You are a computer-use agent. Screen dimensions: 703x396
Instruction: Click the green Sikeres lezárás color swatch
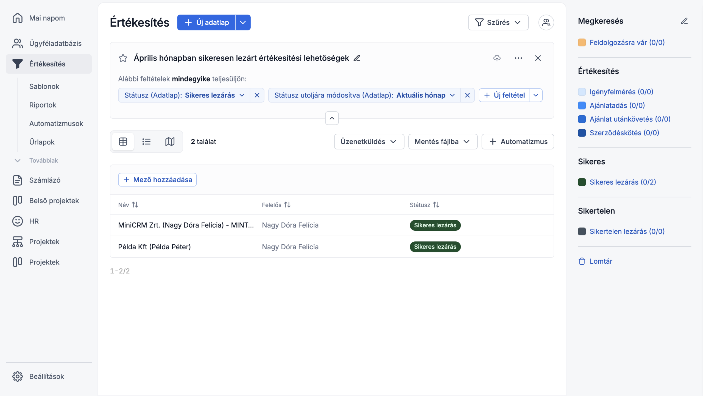click(582, 182)
